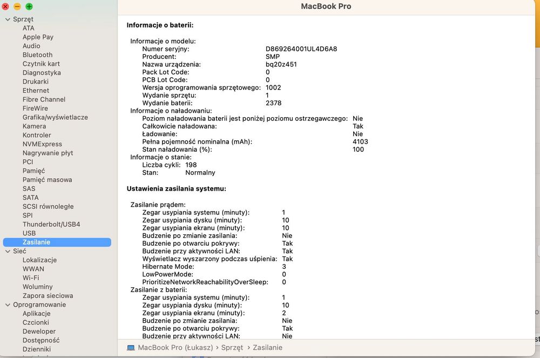Go to Sprzęt in the path bar
Viewport: 540px width, 358px height.
(232, 348)
